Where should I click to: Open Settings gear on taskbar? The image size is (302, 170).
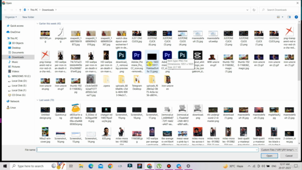pos(188,166)
